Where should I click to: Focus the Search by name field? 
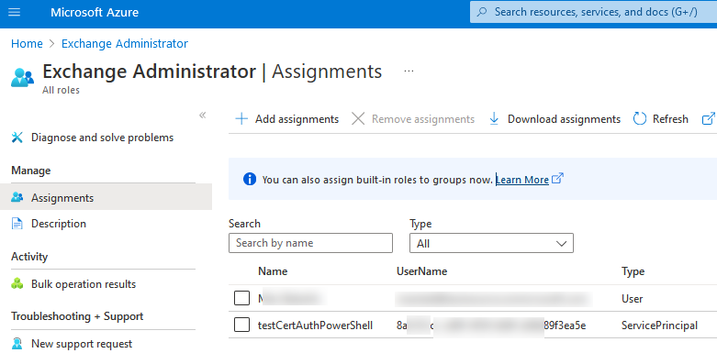tap(310, 243)
